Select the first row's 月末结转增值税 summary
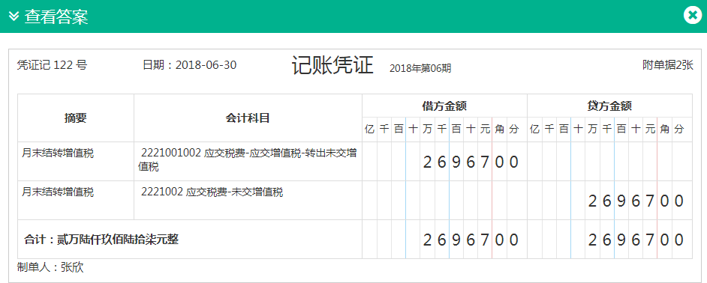This screenshot has width=707, height=283. tap(58, 153)
